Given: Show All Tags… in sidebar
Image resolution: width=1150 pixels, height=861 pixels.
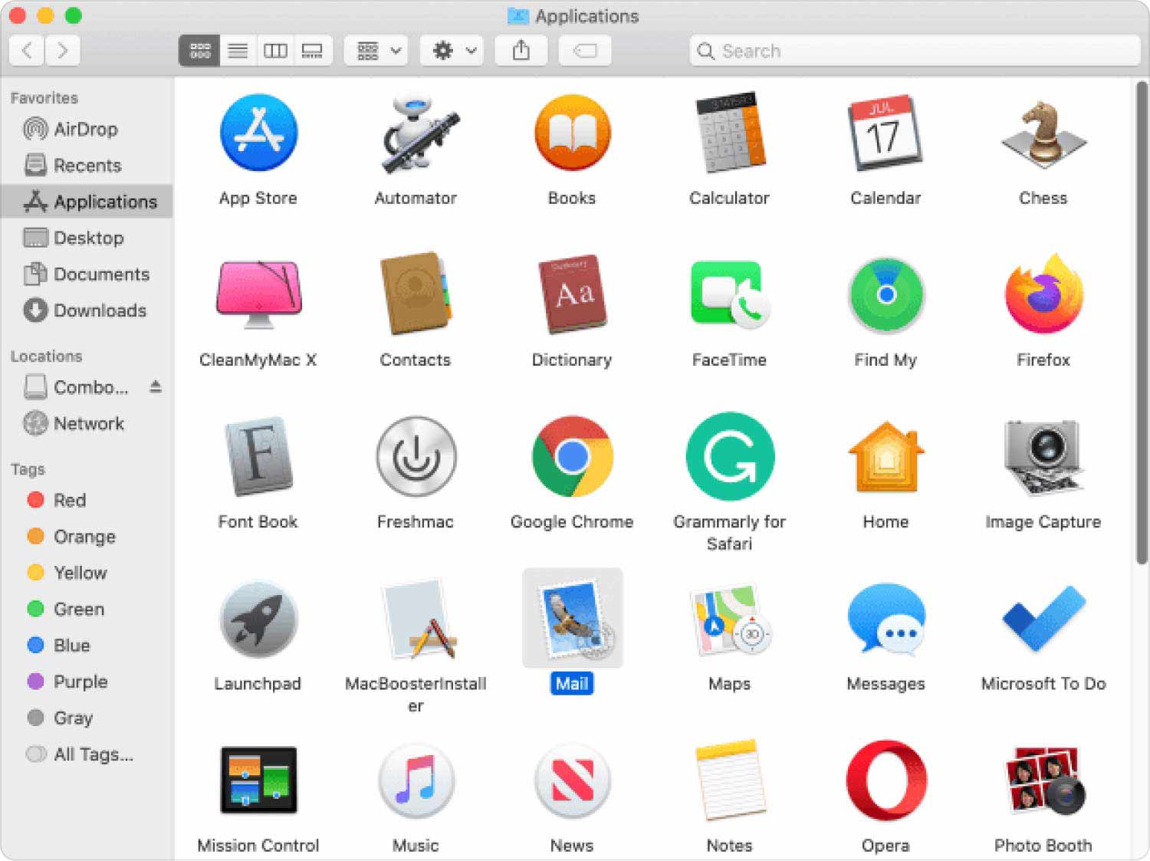Looking at the screenshot, I should click(x=87, y=754).
